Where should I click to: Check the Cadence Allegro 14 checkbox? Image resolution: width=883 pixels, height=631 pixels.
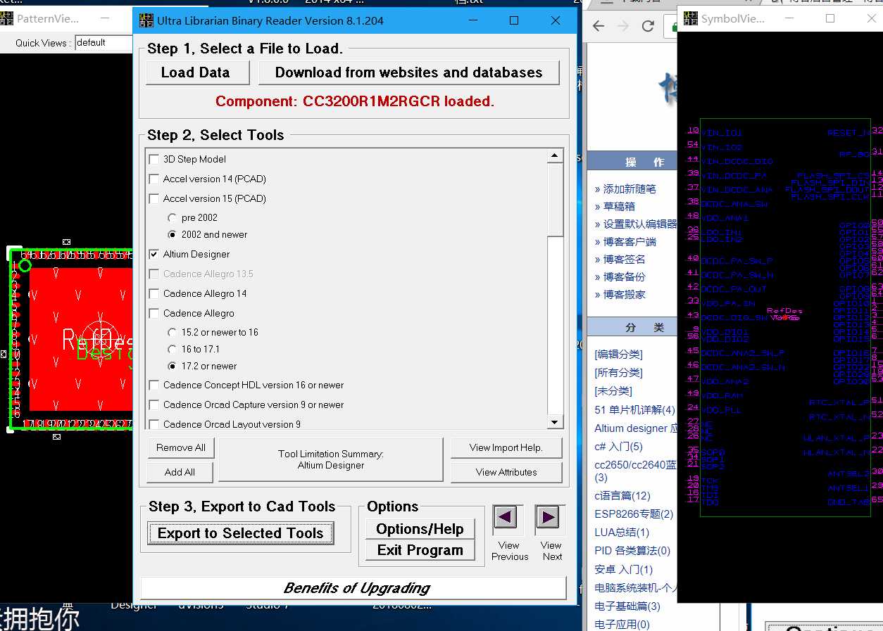(x=154, y=293)
